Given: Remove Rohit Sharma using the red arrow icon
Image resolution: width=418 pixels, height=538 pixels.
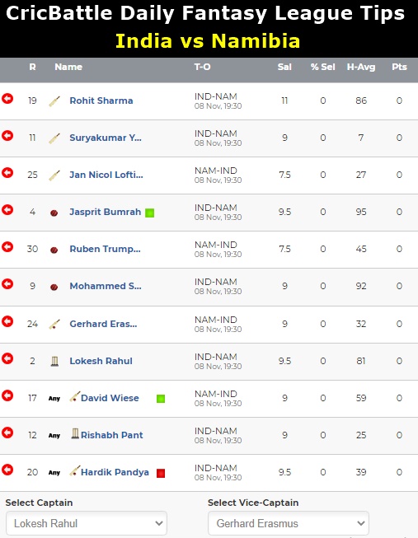Looking at the screenshot, I should point(7,99).
